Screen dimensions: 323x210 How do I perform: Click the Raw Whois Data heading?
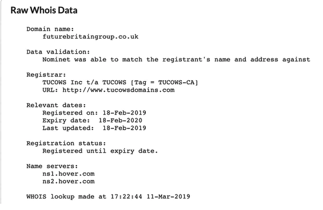44,10
